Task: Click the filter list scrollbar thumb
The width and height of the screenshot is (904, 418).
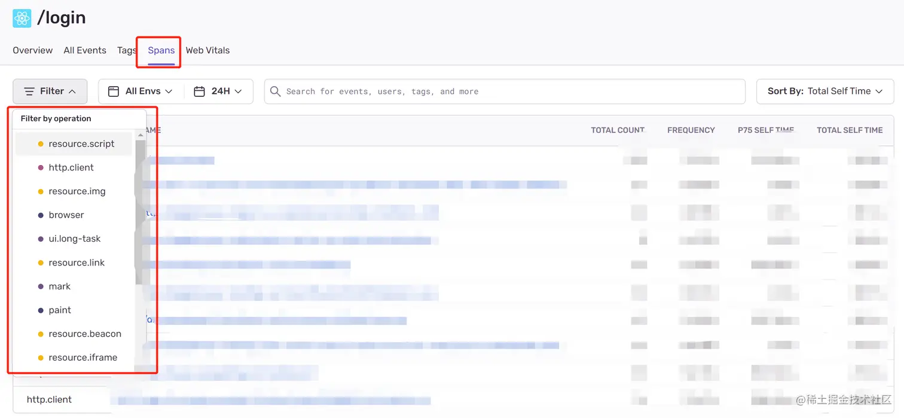Action: click(140, 212)
